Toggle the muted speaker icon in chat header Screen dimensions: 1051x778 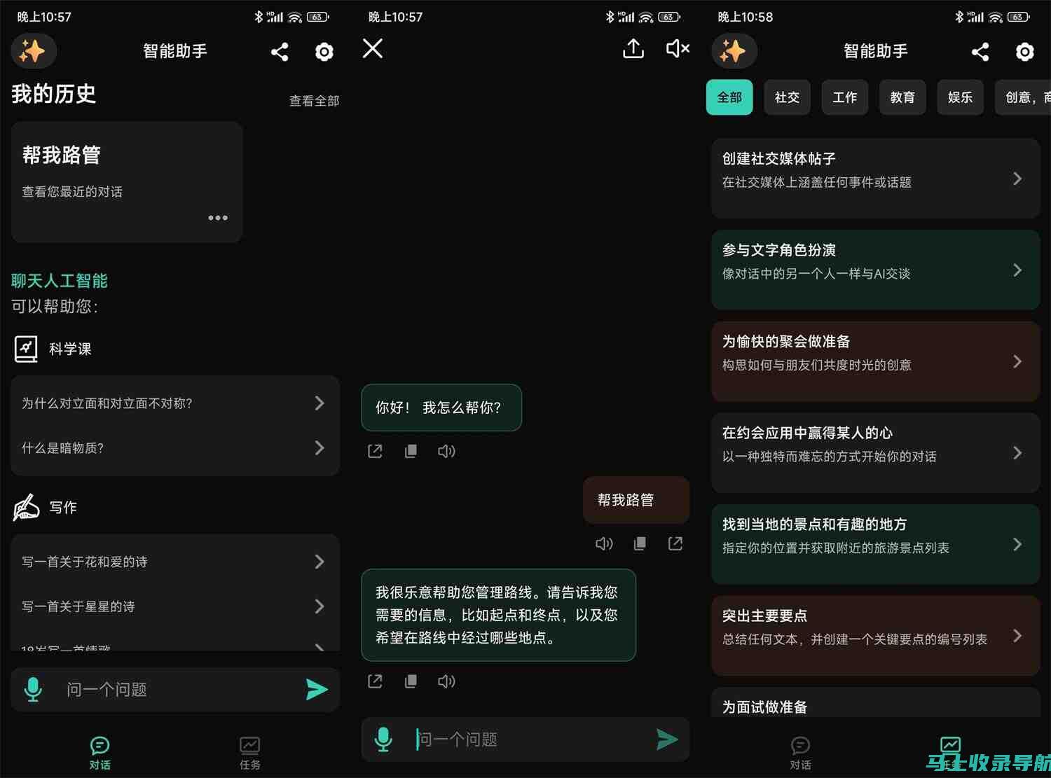pyautogui.click(x=678, y=48)
